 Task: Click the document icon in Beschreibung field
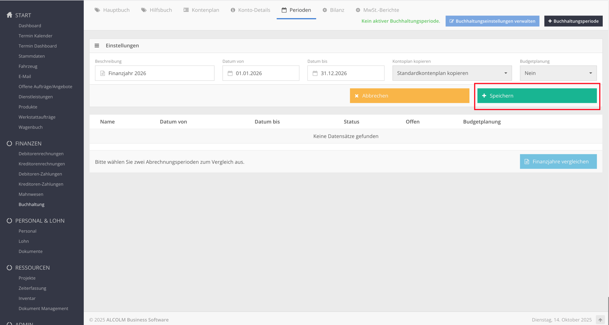pos(103,73)
